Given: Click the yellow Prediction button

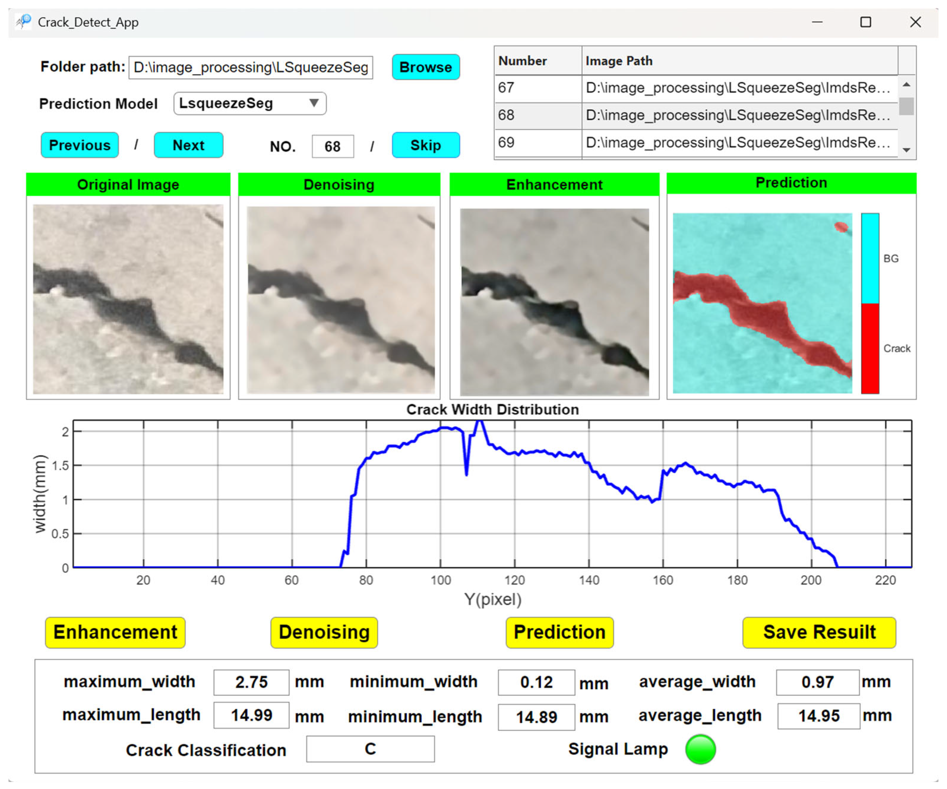Looking at the screenshot, I should coord(559,632).
